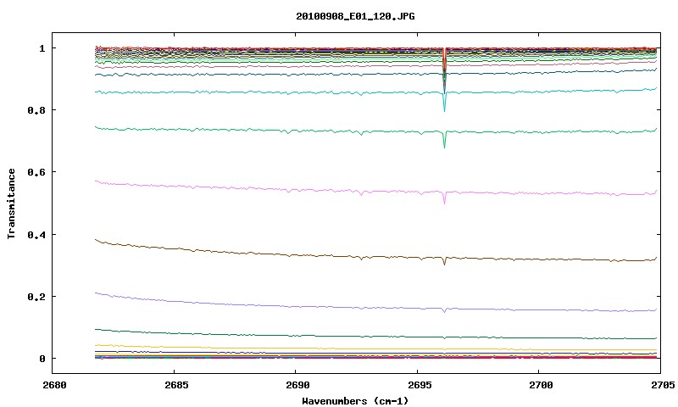
Task: Click the cyan curve's absorption dip near 2696
Action: [x=444, y=103]
